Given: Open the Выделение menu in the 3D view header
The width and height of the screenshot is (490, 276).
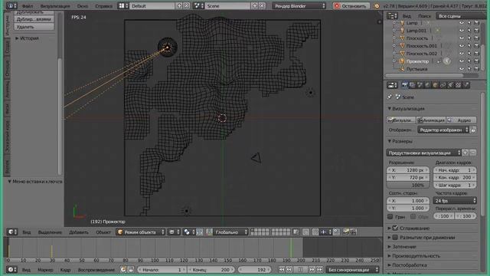Looking at the screenshot, I should (50, 232).
